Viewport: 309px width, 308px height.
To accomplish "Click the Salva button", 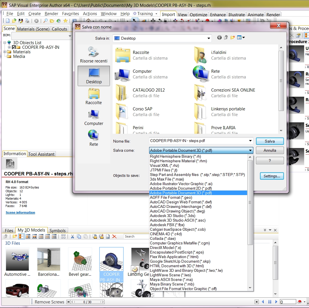I will point(270,141).
